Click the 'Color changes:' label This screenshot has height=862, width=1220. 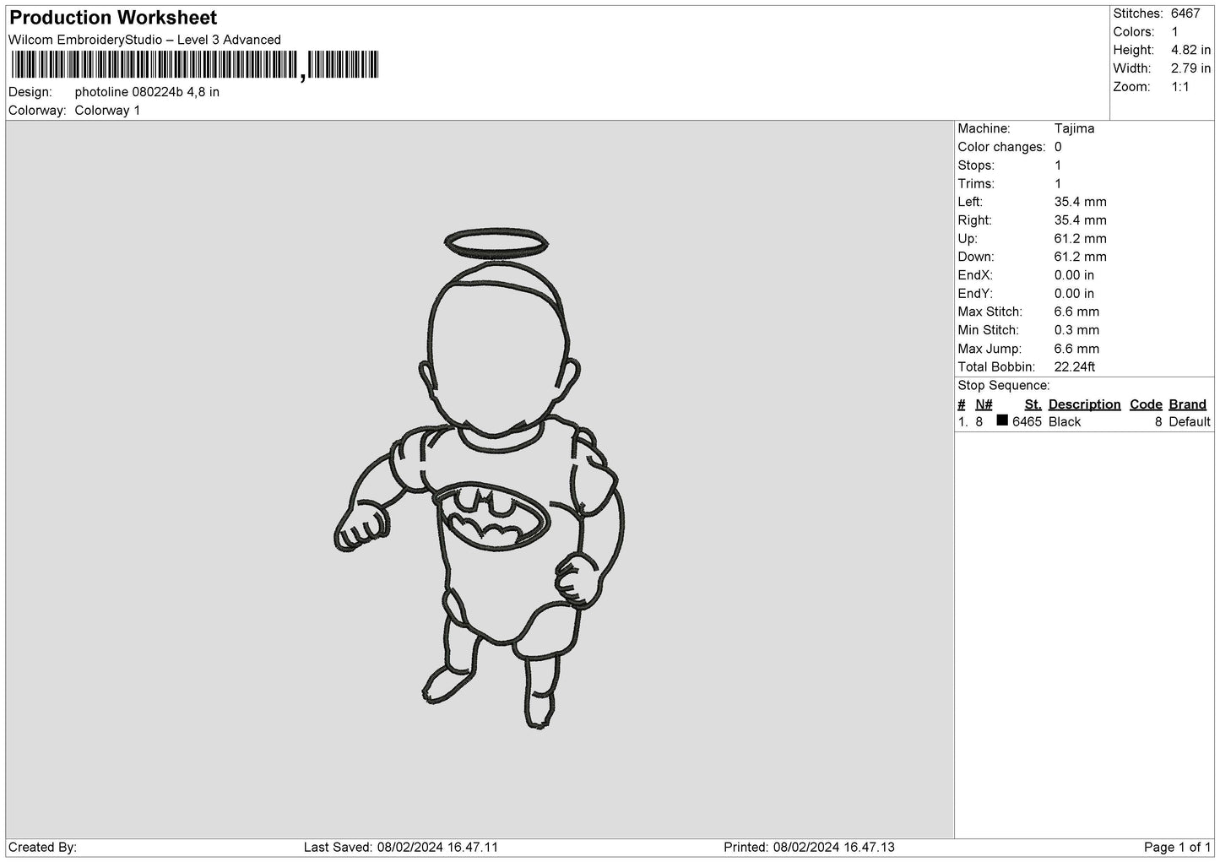pos(1001,147)
